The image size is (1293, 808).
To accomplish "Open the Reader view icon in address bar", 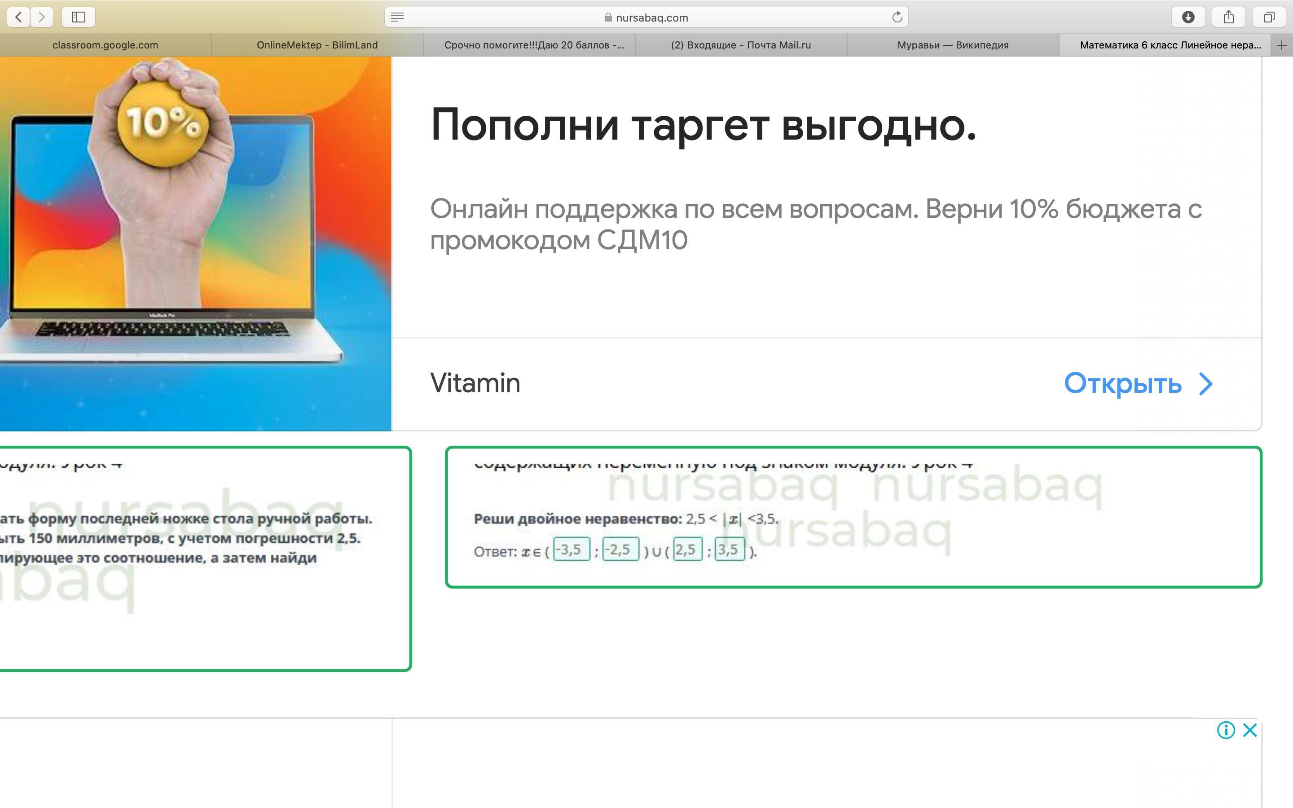I will 397,17.
